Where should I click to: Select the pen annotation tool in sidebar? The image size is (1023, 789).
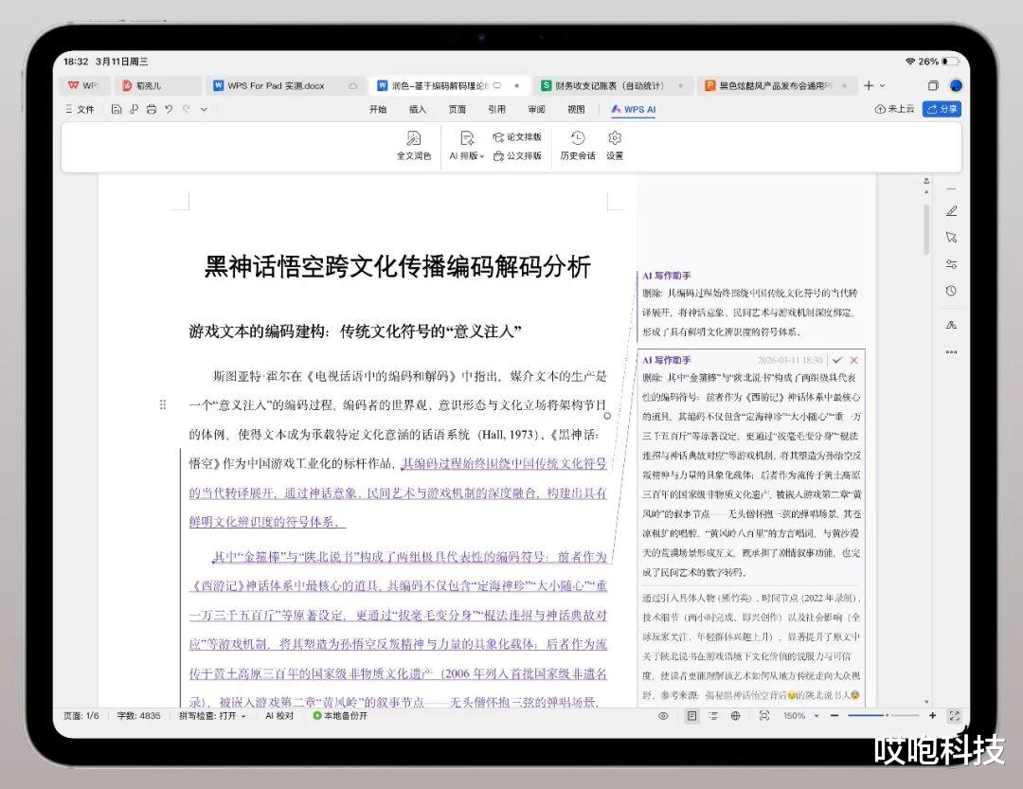[951, 211]
